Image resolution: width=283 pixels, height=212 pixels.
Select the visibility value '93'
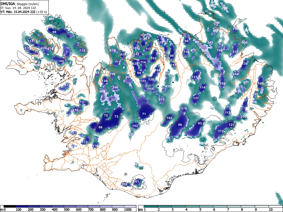coord(200,123)
